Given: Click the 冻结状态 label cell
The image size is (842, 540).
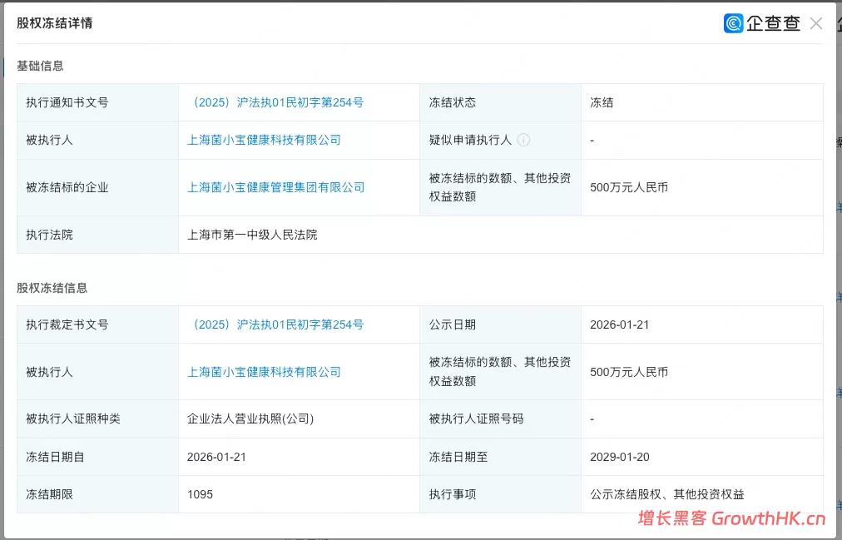Looking at the screenshot, I should click(x=501, y=102).
